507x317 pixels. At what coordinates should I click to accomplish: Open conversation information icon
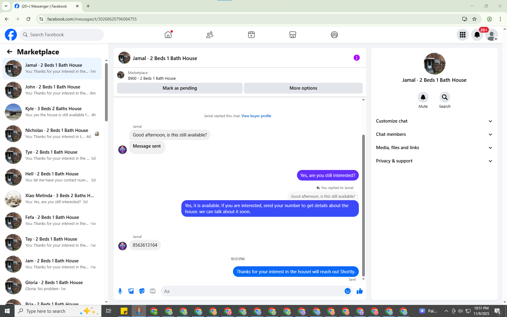coord(357,58)
